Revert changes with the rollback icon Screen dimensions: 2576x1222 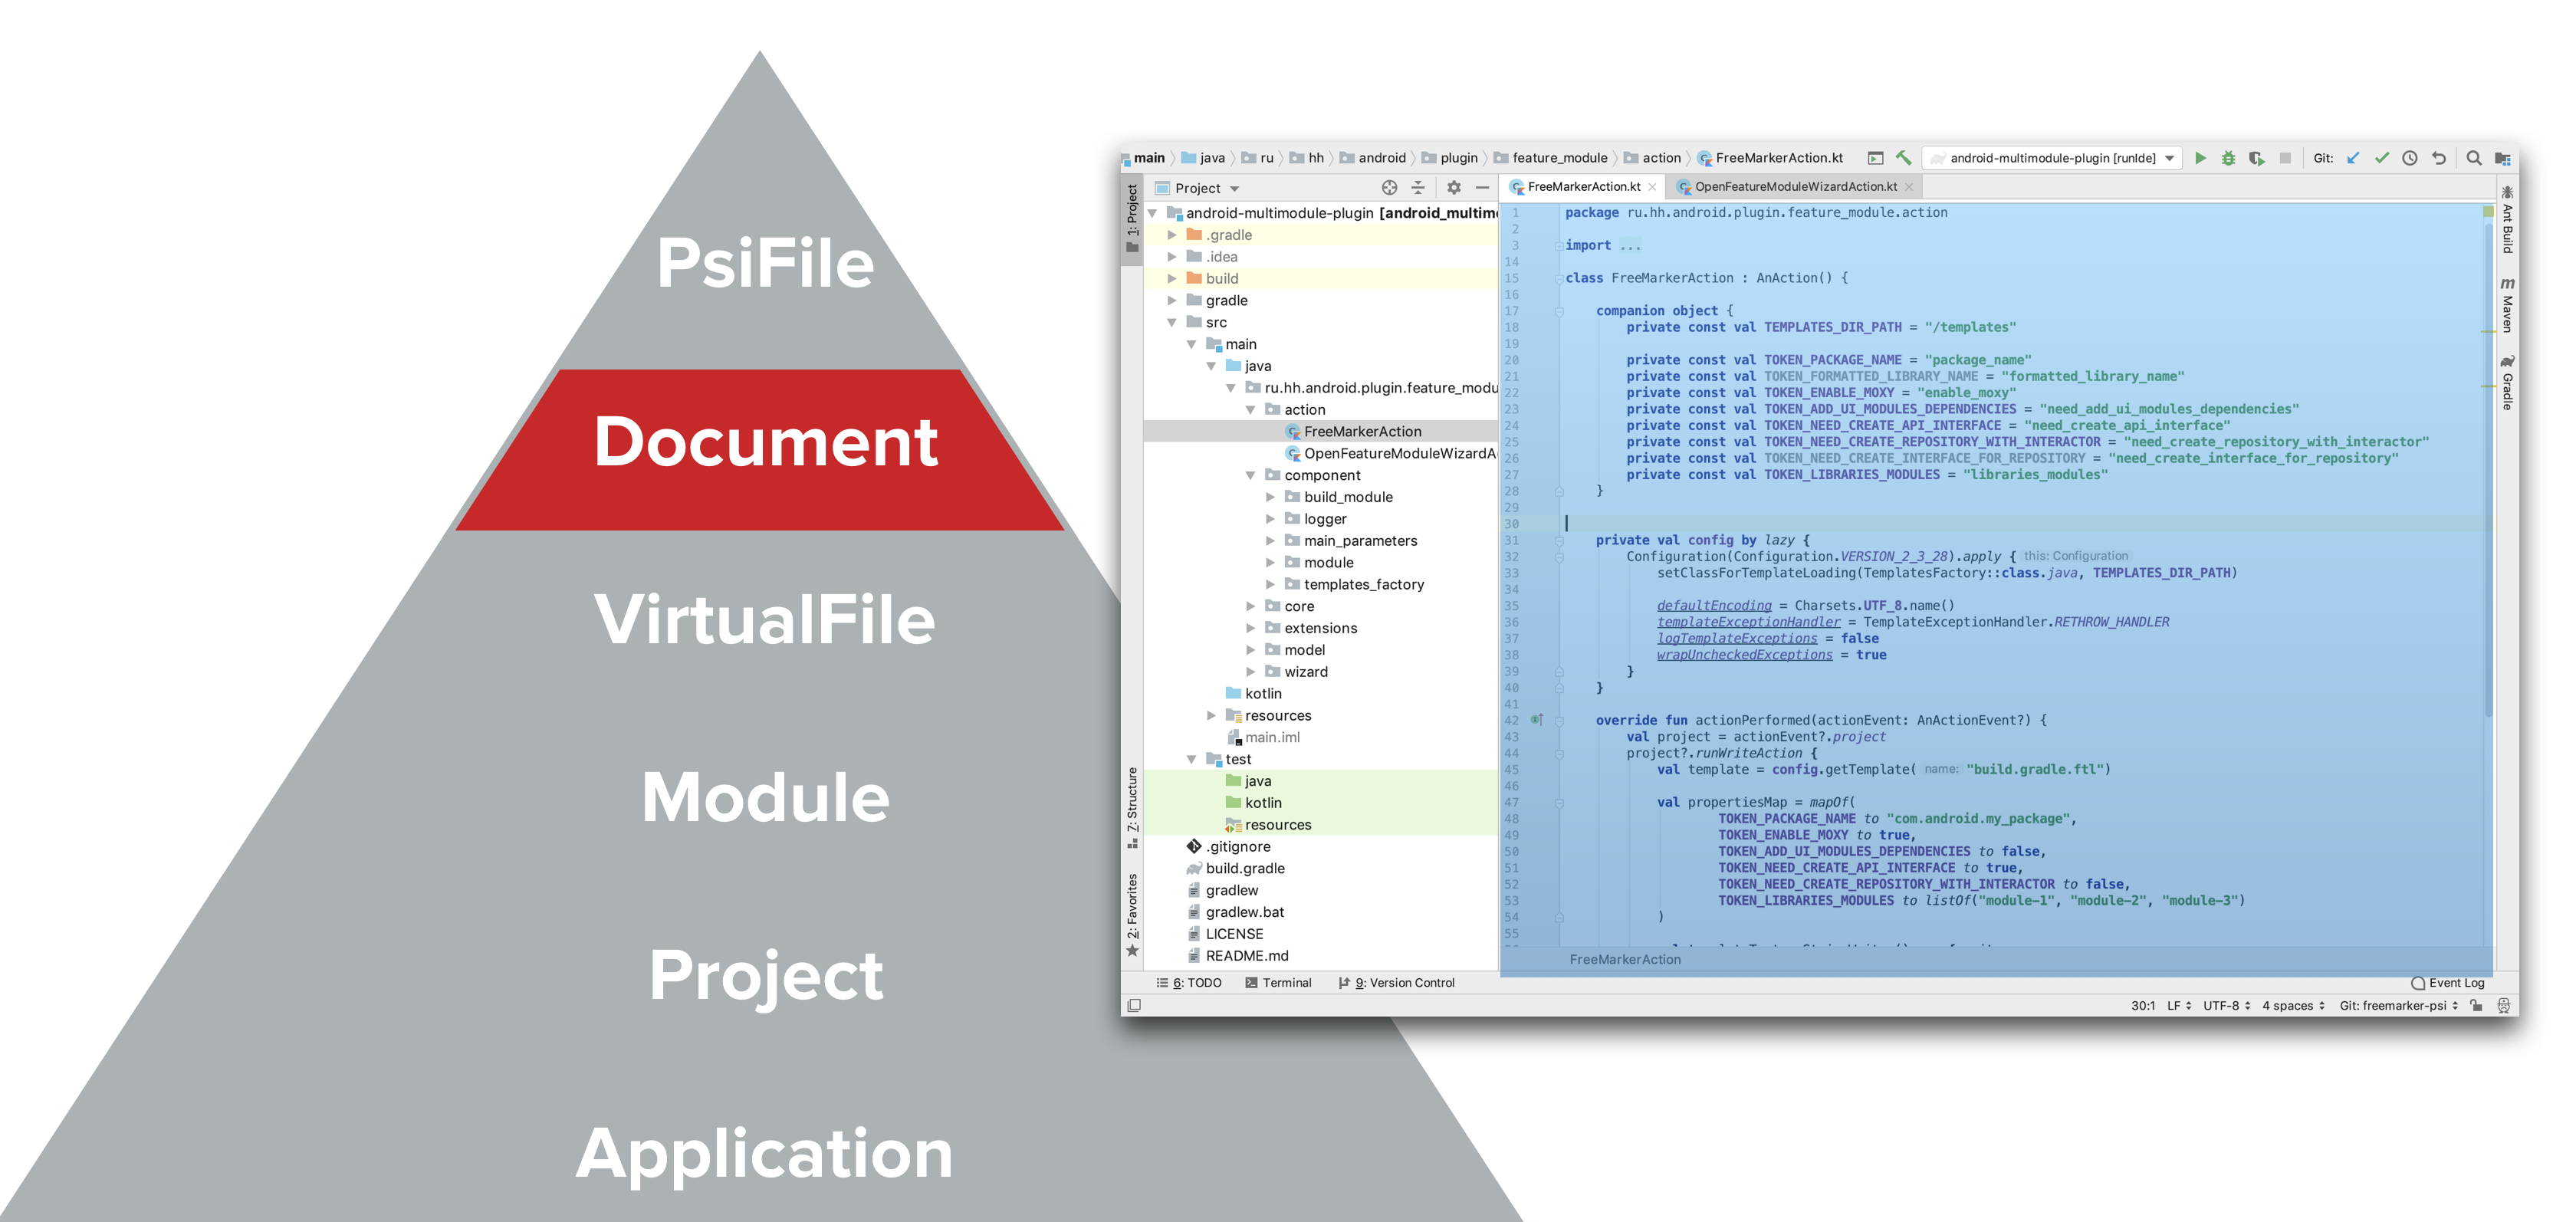tap(2439, 158)
